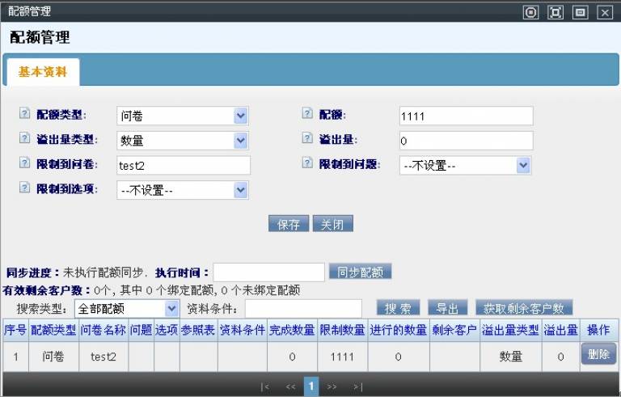This screenshot has height=397, width=621.
Task: Click help icon beside 溢出量类型 label
Action: point(23,139)
